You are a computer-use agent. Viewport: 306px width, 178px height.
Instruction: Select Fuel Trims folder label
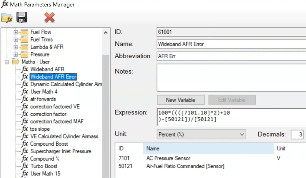pos(42,39)
